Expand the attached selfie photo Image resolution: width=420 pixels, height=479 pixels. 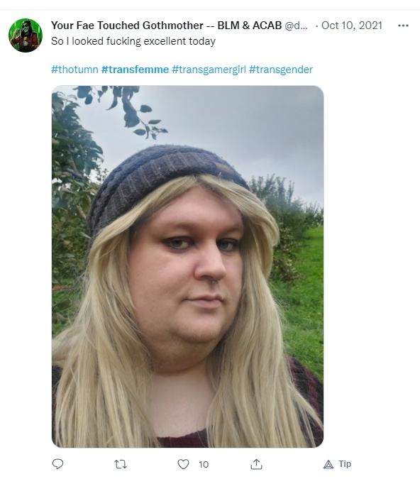187,266
